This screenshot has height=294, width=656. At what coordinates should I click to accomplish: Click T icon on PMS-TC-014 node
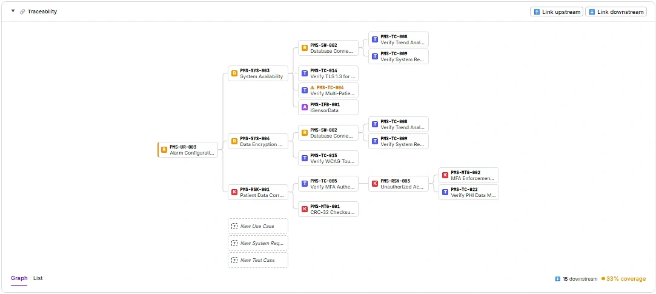(305, 73)
